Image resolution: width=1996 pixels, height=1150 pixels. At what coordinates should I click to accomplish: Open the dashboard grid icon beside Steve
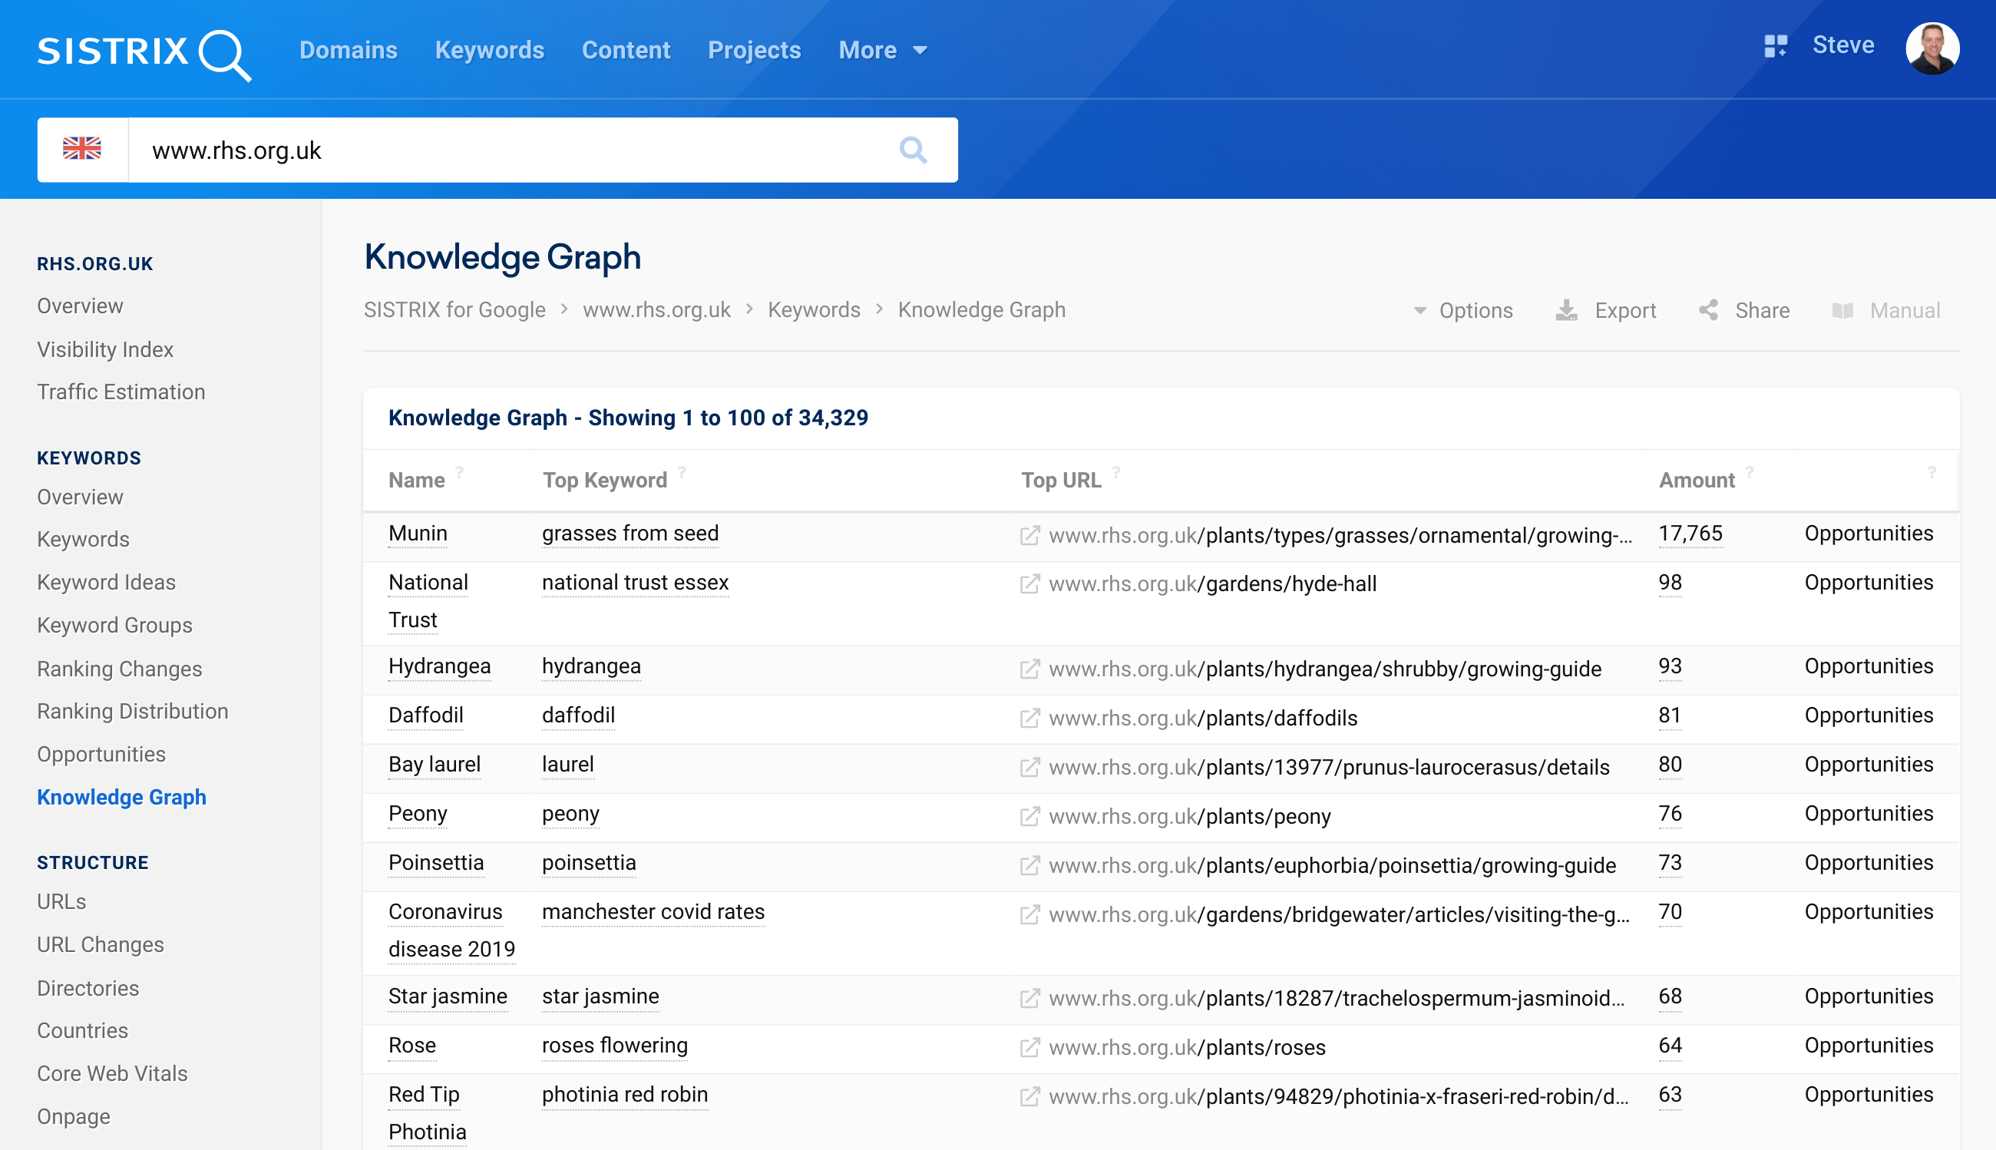click(1775, 46)
